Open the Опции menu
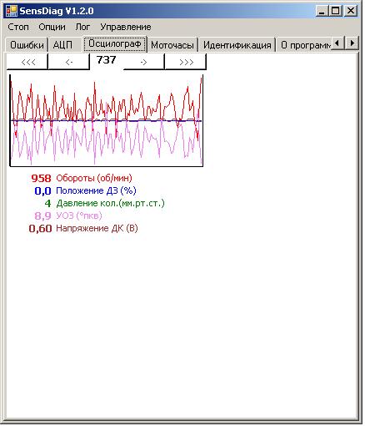The image size is (365, 426). [52, 27]
